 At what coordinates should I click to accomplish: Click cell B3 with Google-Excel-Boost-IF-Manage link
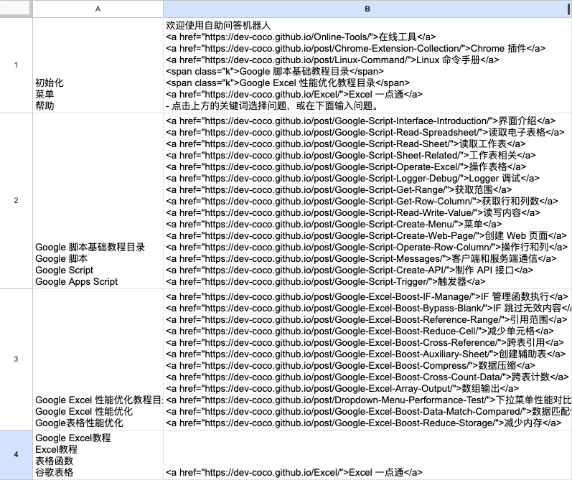click(x=367, y=359)
